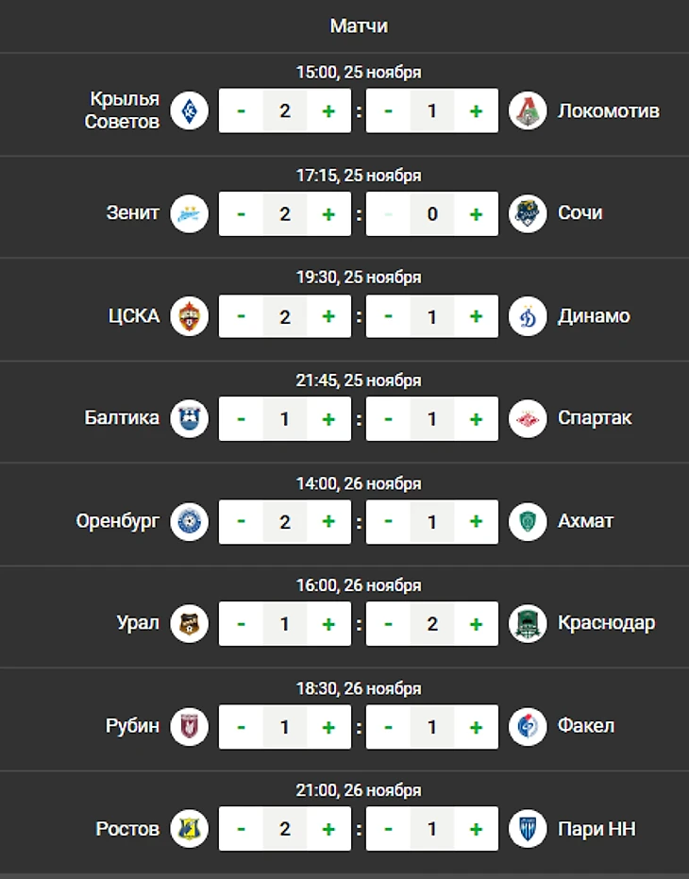Click the Spartak team logo
Screen dimensions: 689x879
(x=528, y=418)
